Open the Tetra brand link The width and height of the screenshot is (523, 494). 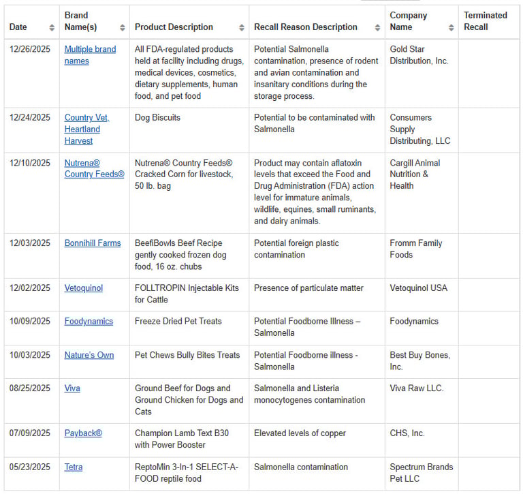click(74, 467)
